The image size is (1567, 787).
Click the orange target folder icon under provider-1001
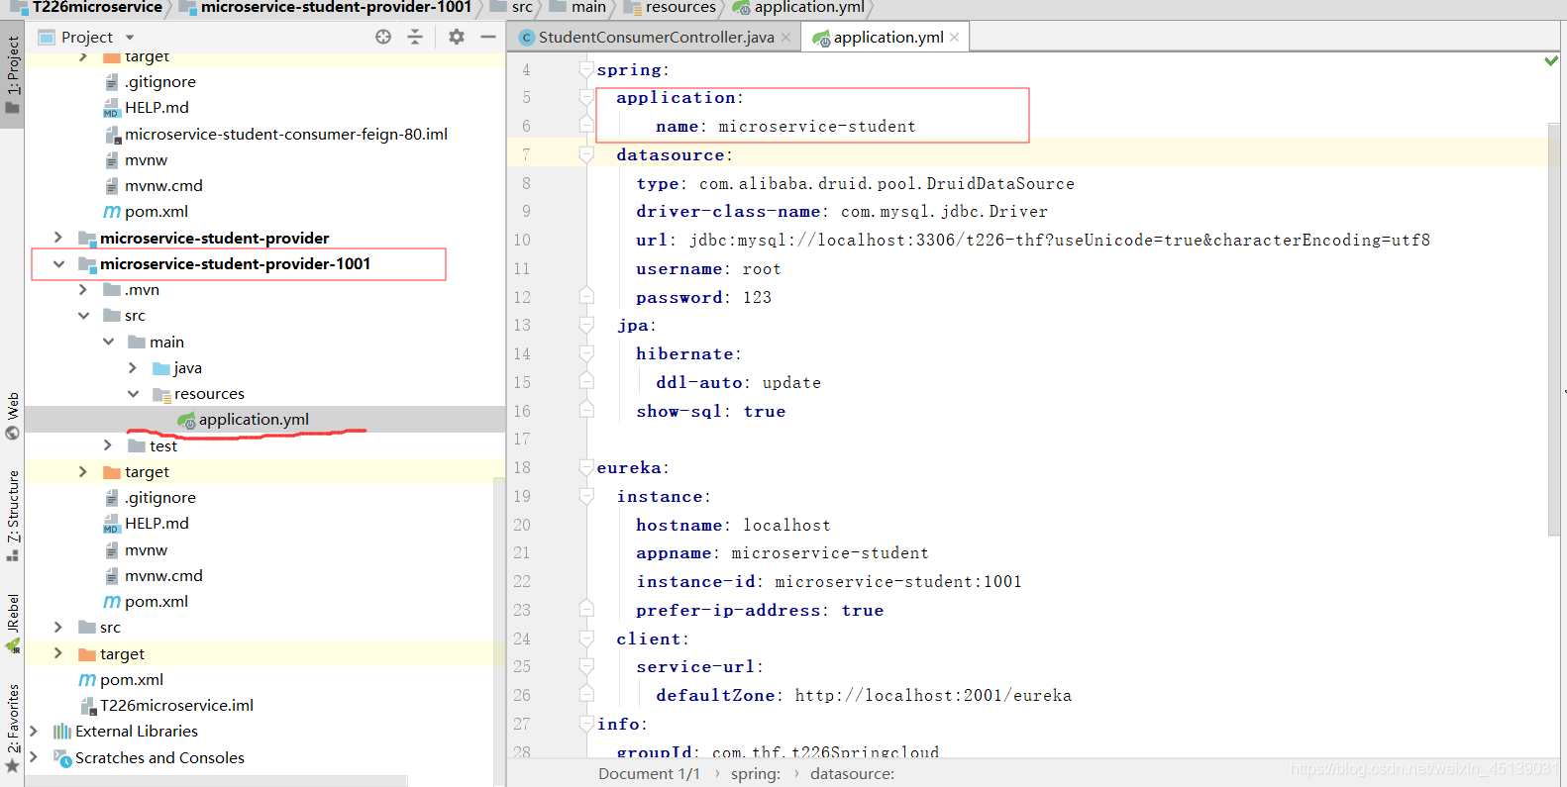[112, 472]
